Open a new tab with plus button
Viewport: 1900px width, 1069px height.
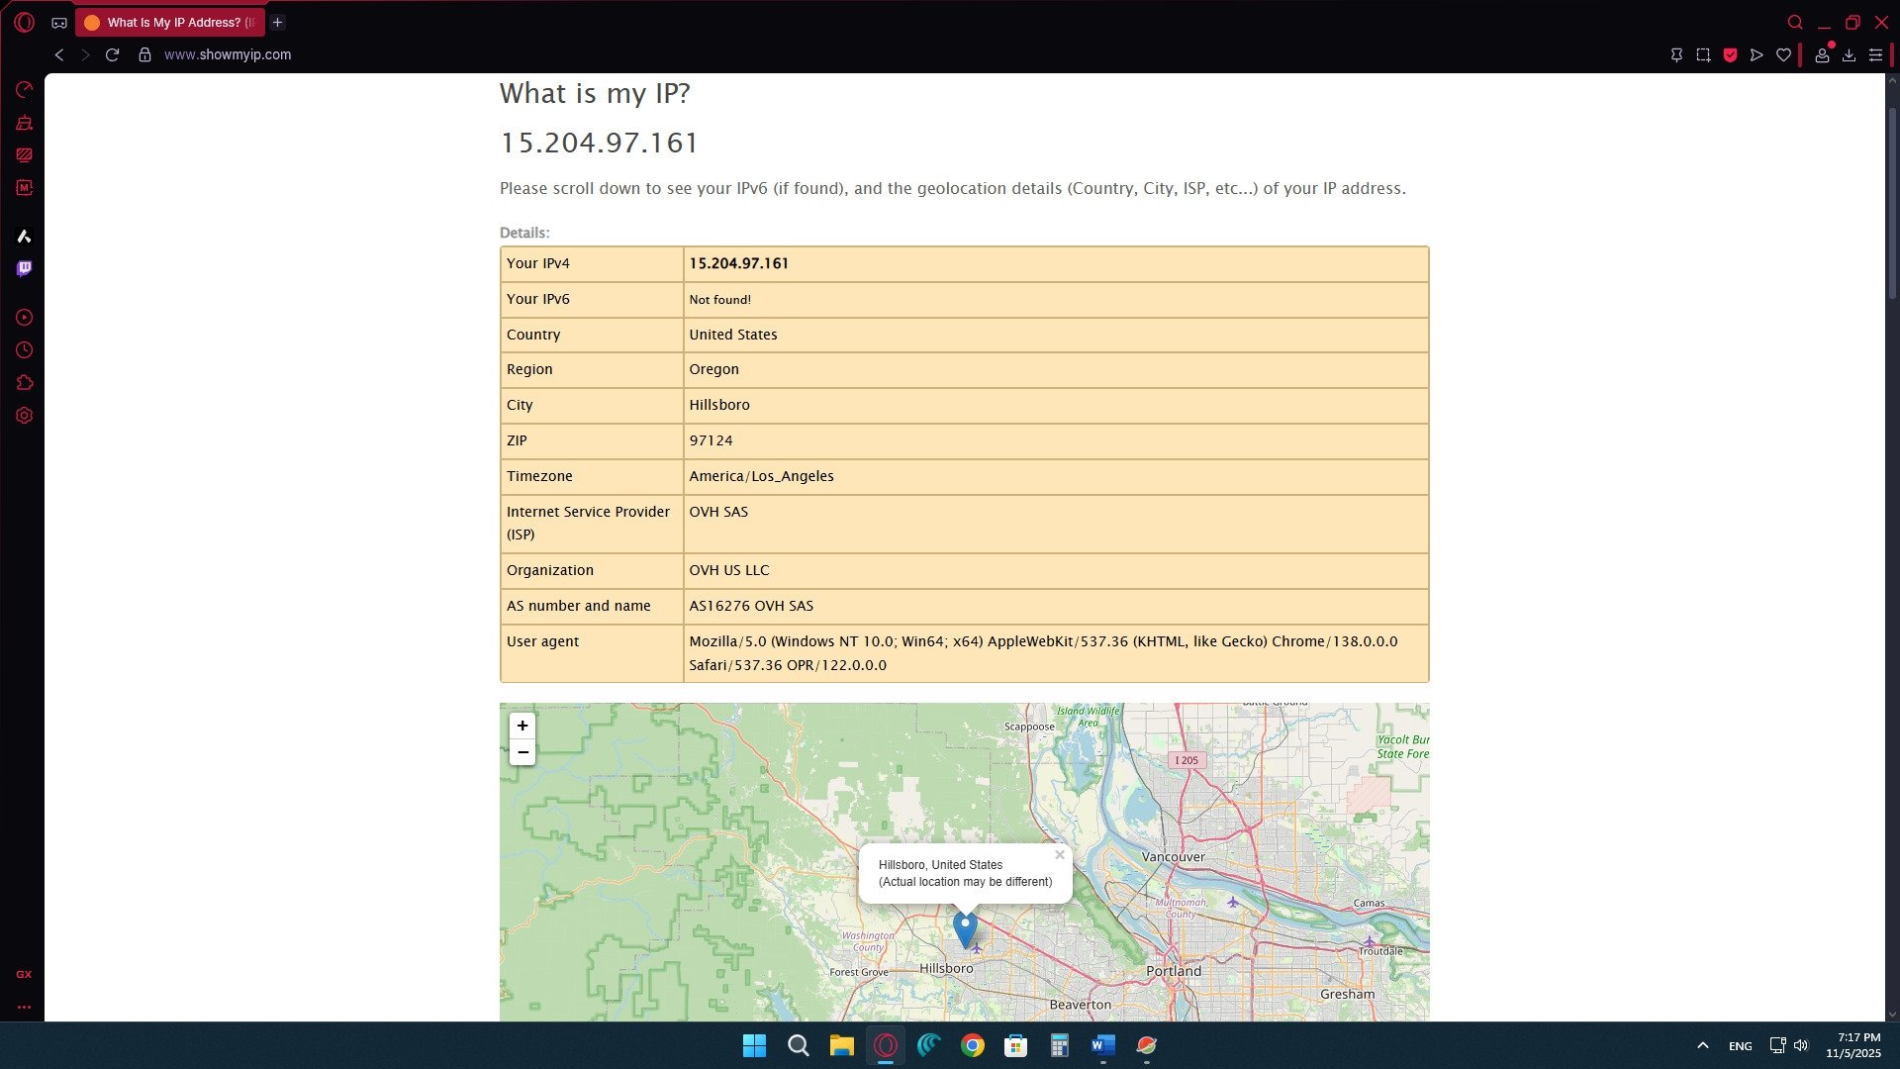(278, 22)
